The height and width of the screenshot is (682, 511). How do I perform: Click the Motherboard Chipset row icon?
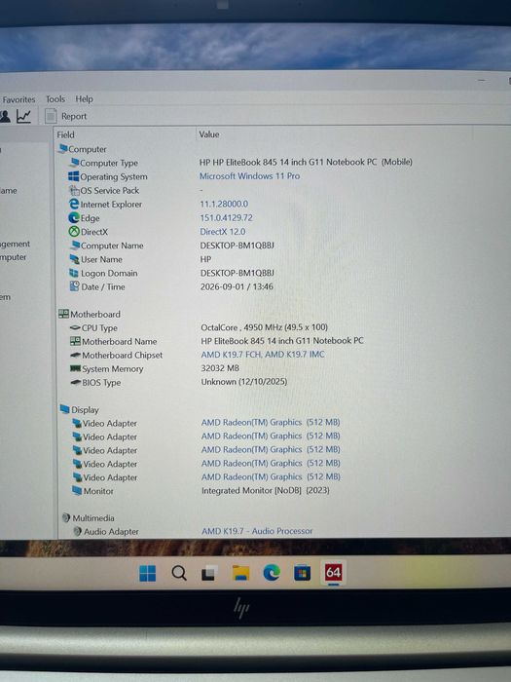coord(76,356)
